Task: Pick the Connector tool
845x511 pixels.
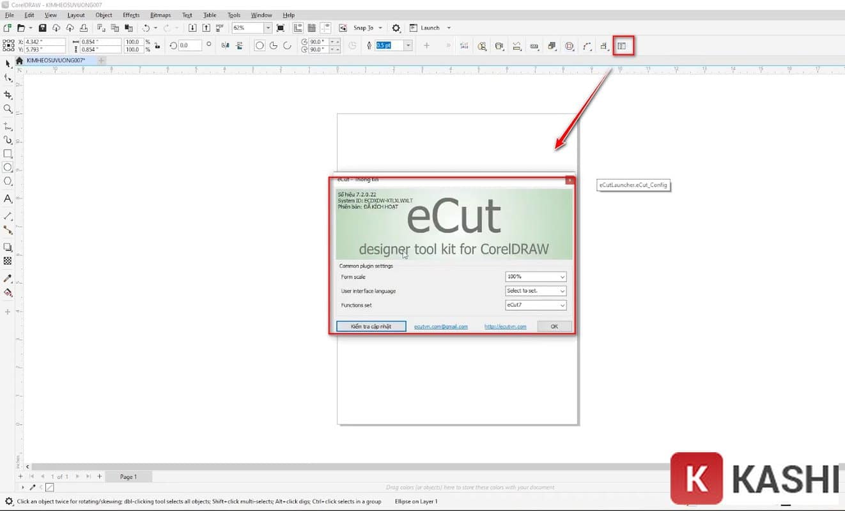Action: pos(8,230)
